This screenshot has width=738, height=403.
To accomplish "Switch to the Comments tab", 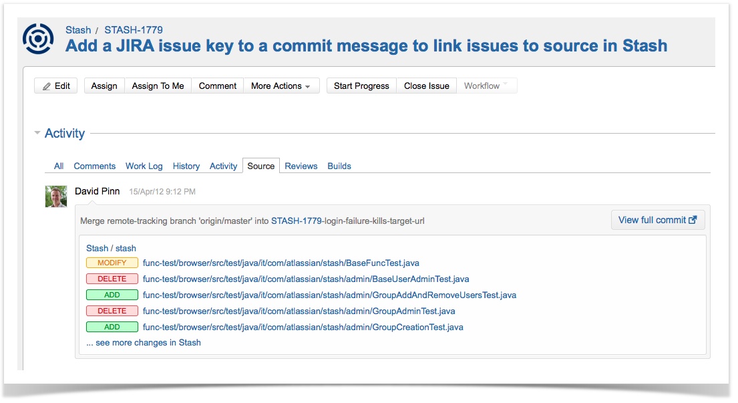I will pyautogui.click(x=94, y=166).
